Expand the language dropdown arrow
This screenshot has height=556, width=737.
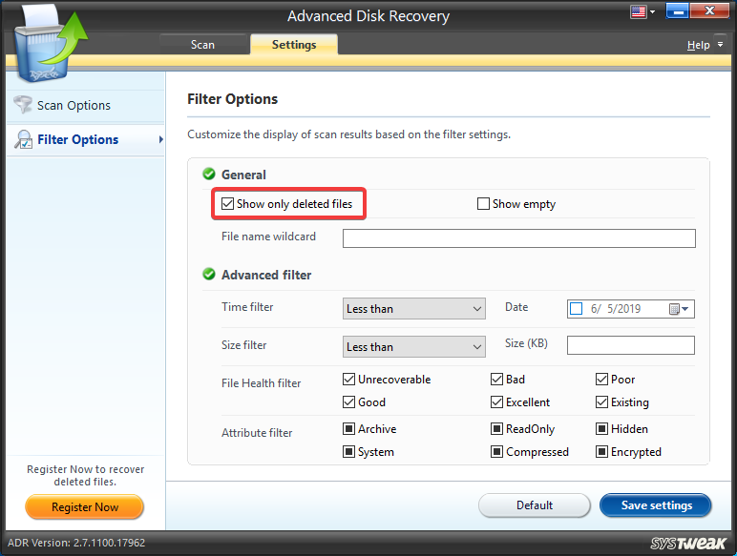tap(652, 12)
